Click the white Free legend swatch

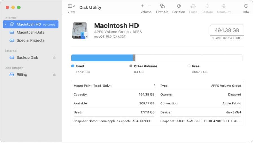coord(189,66)
